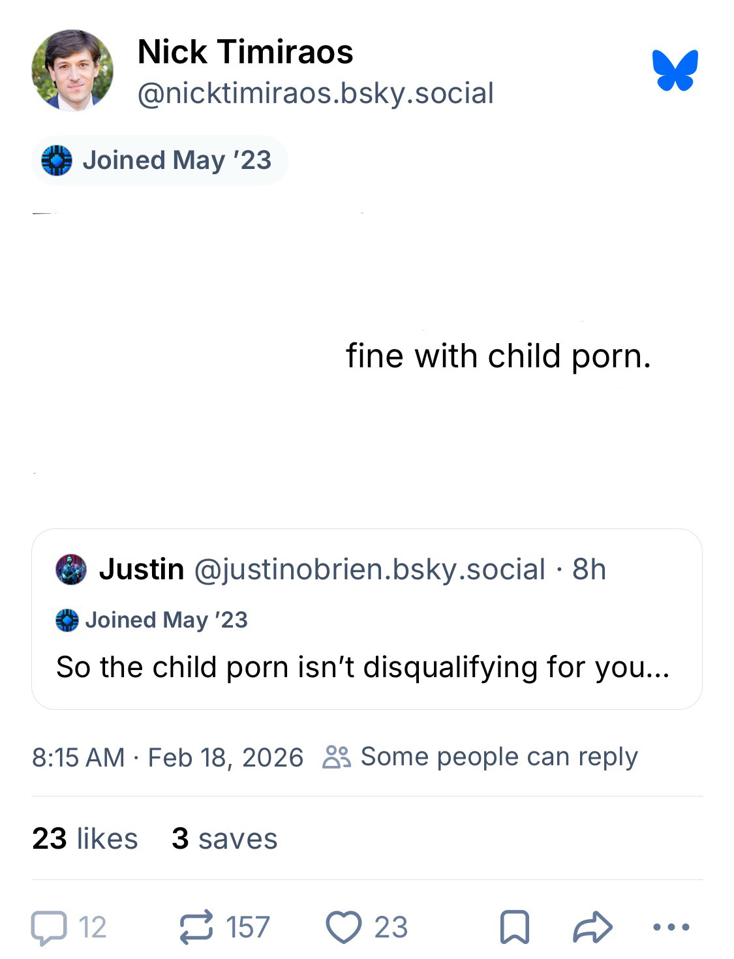The height and width of the screenshot is (959, 734).
Task: Open the @nicktimiraos.bsky.social handle
Action: click(315, 93)
